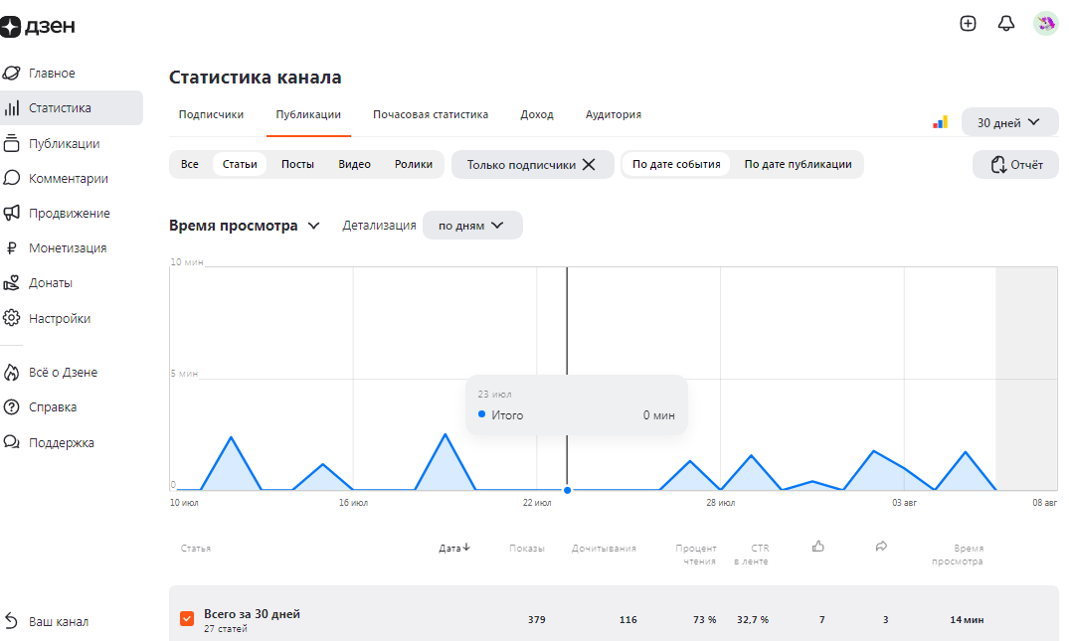Open Всё о Дзене link
The width and height of the screenshot is (1069, 641).
pyautogui.click(x=63, y=373)
